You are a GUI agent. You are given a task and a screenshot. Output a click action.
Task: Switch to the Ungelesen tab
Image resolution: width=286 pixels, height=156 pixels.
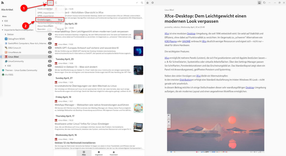tap(99, 153)
